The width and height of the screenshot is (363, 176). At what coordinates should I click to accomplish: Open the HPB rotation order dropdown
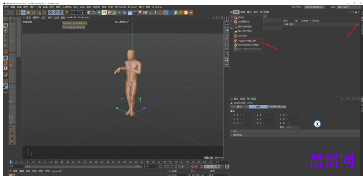pyautogui.click(x=293, y=127)
